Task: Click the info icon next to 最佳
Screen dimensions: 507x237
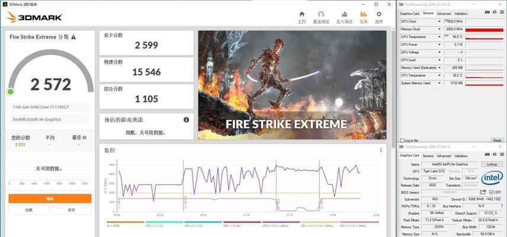Action: tap(84, 137)
